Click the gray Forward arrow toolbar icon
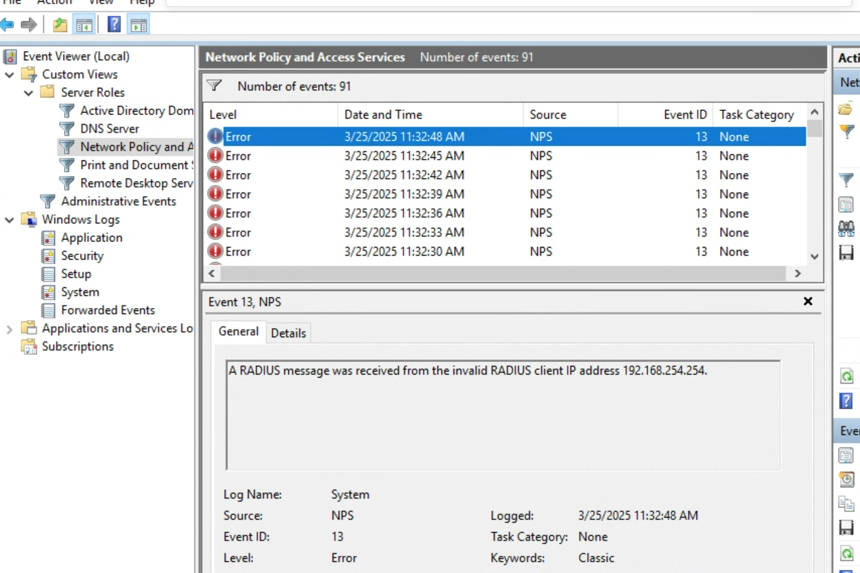 coord(29,25)
